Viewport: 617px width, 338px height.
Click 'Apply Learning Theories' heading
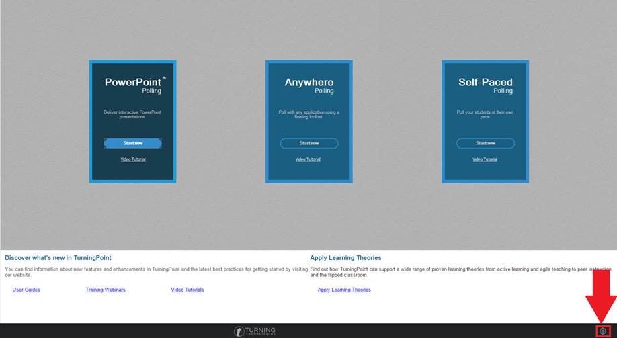pos(345,258)
